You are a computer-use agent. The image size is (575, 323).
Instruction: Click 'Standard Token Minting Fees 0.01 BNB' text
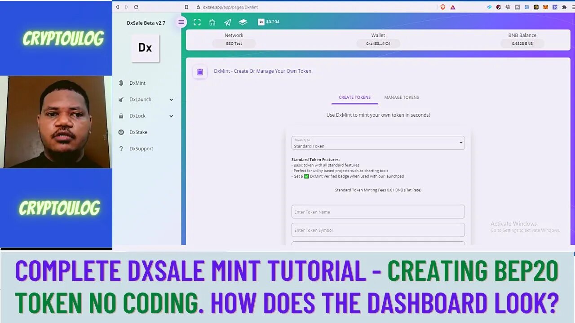(x=378, y=190)
